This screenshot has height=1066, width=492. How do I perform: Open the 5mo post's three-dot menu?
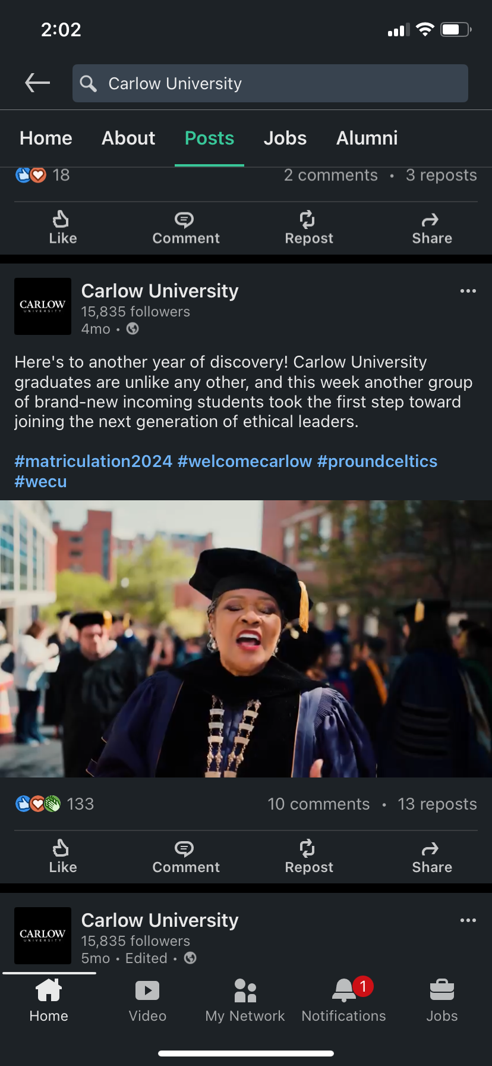pos(468,920)
